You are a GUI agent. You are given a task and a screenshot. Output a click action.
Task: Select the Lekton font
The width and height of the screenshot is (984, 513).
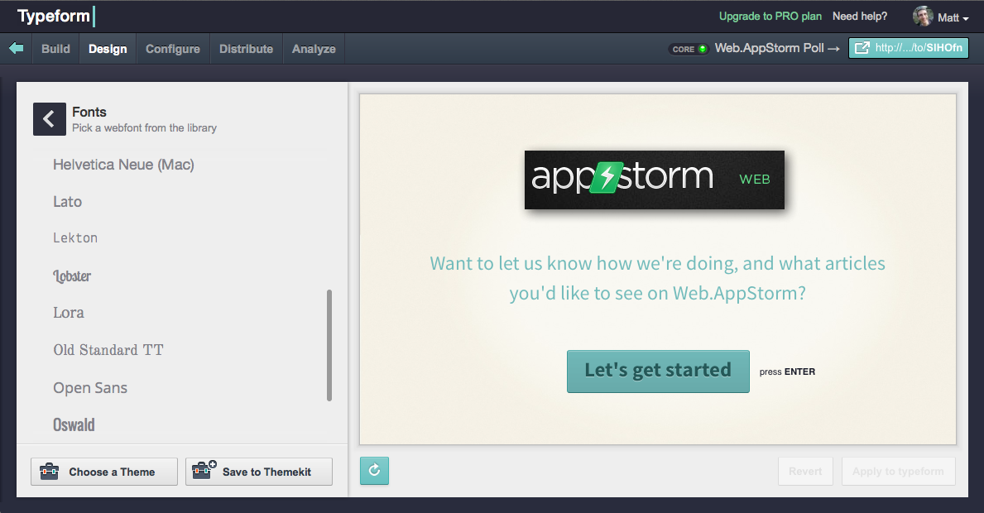(75, 237)
